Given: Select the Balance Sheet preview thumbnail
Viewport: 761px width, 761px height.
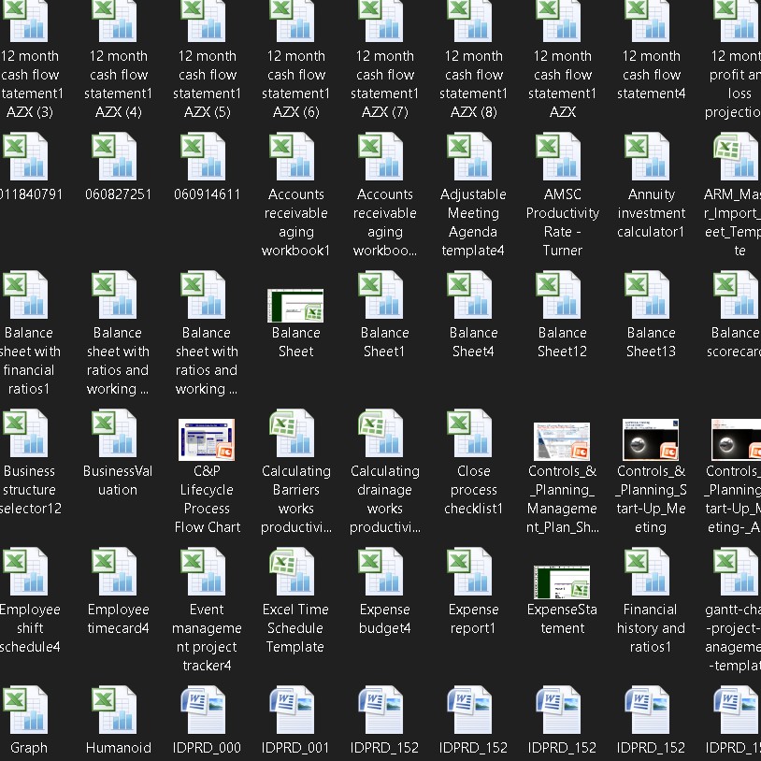Looking at the screenshot, I should click(295, 305).
